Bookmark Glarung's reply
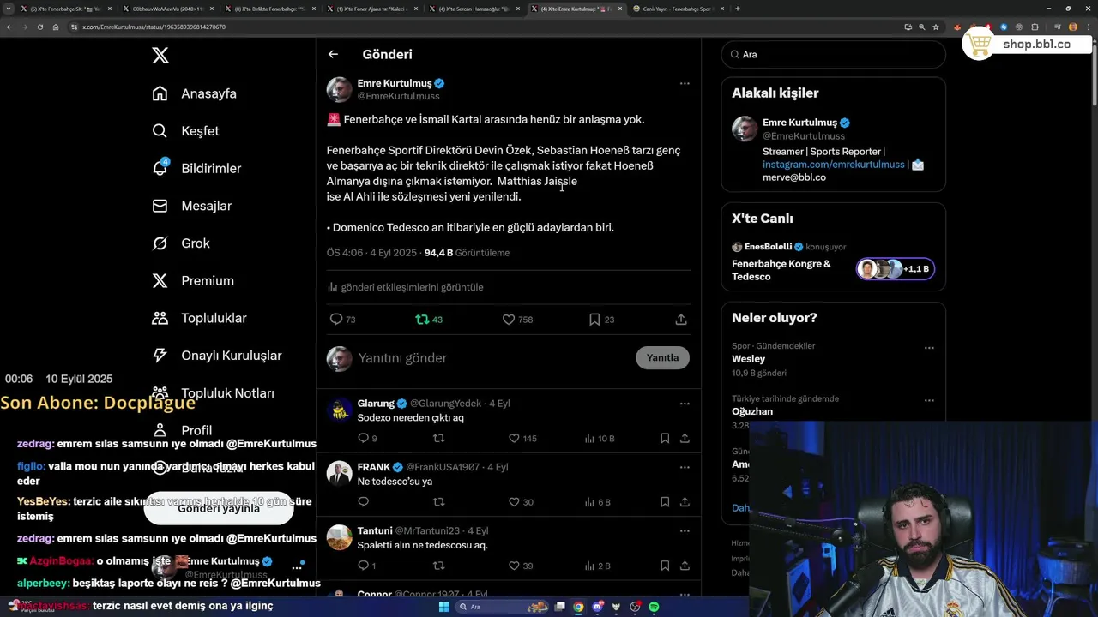The width and height of the screenshot is (1098, 617). (665, 438)
